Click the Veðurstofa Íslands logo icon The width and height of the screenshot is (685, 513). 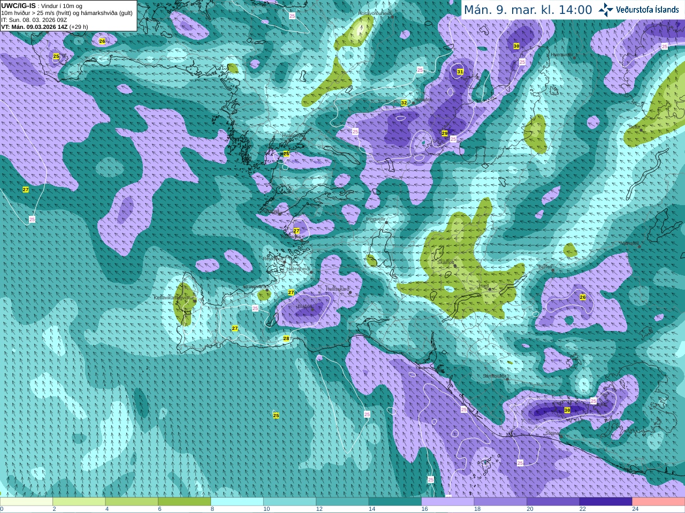coord(605,9)
